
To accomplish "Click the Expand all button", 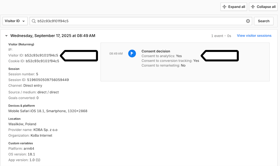I will click(x=234, y=7).
